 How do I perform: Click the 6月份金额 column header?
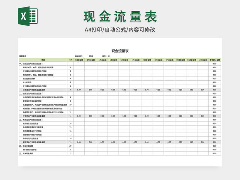click(135, 60)
